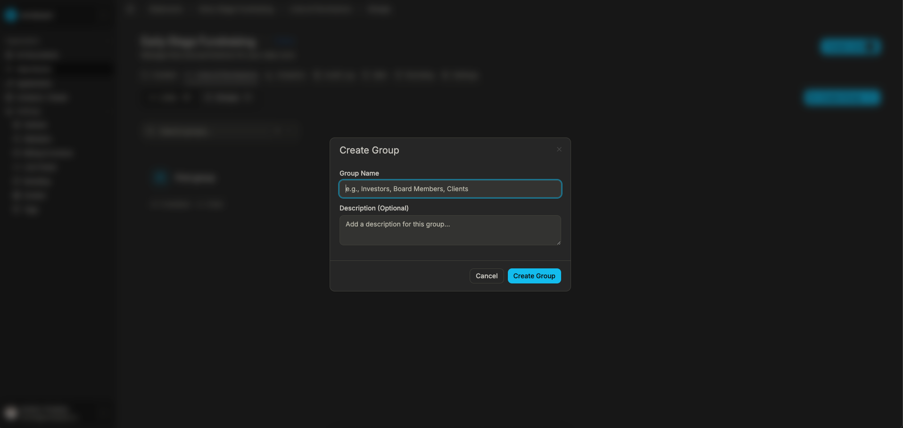
Task: Select the last tab in the top navigation bar
Action: pos(378,9)
